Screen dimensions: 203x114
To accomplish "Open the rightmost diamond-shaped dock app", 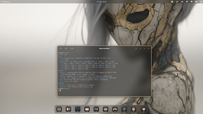I will coord(144,109).
